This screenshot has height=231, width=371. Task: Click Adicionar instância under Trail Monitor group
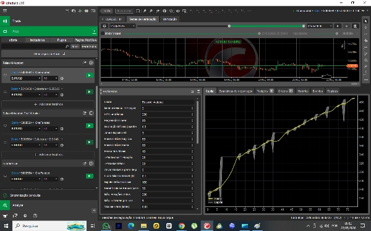[x=48, y=155]
